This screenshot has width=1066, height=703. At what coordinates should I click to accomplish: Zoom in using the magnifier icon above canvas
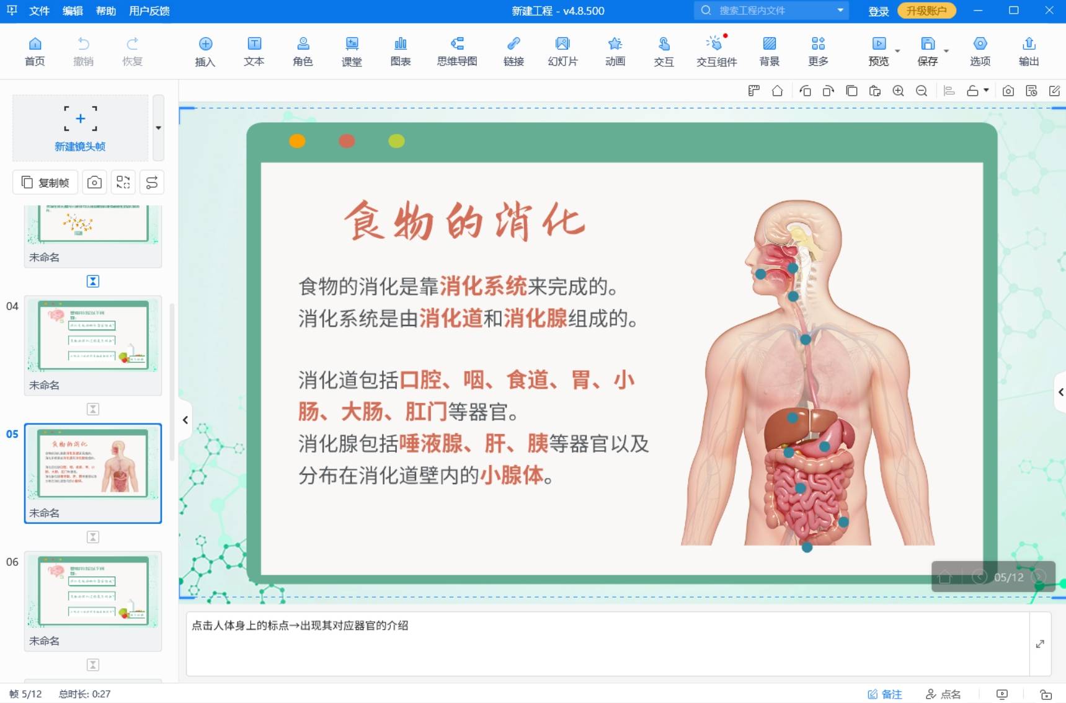898,91
